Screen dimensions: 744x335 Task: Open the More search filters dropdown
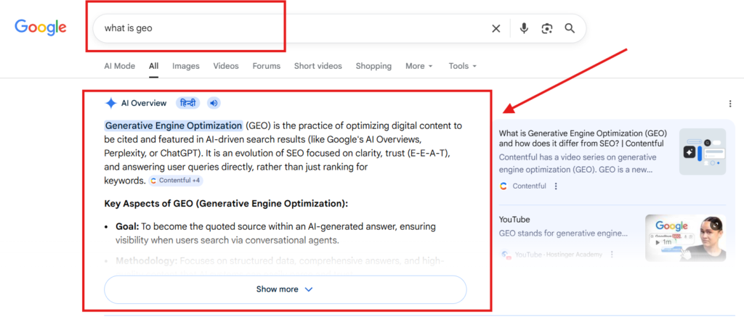pos(418,66)
